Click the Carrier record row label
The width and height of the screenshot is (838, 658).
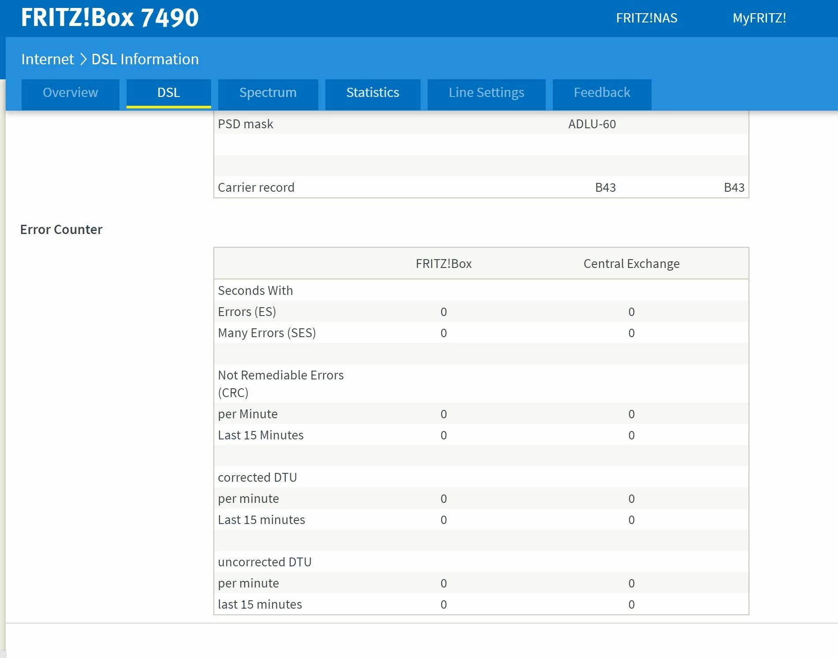click(x=256, y=187)
